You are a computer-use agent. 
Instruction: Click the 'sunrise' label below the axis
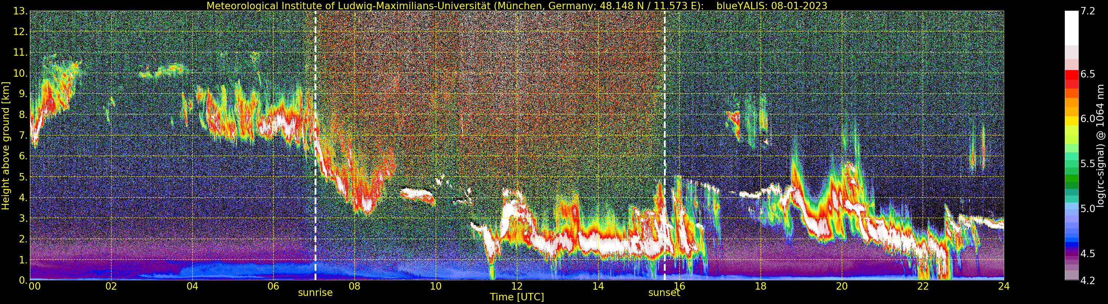tap(315, 293)
